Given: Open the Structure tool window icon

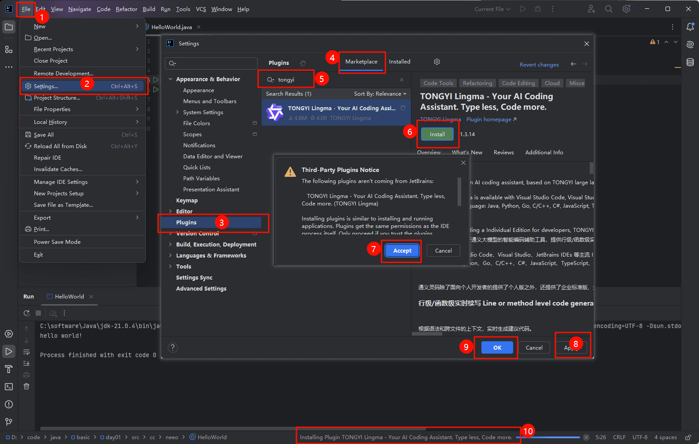Looking at the screenshot, I should [8, 49].
